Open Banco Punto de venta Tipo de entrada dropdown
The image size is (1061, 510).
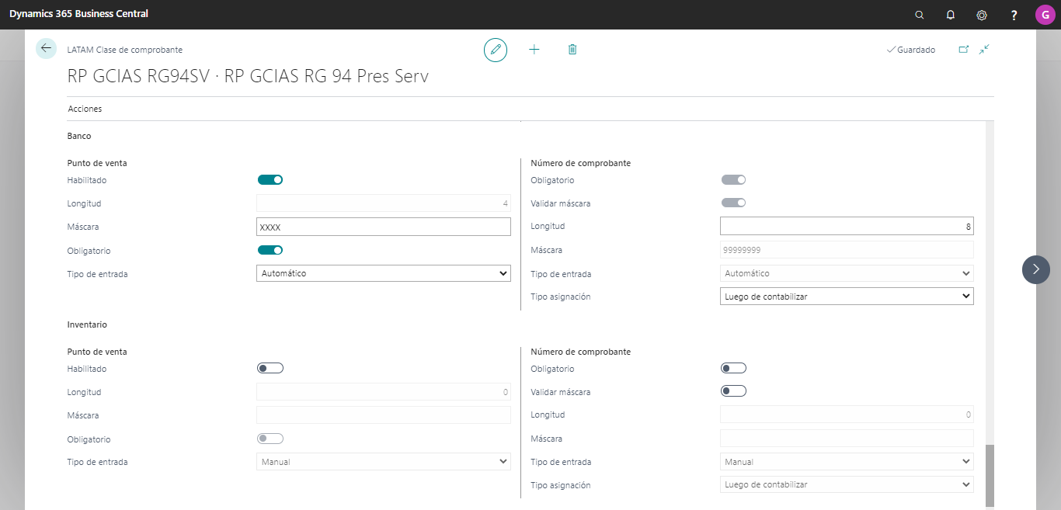click(x=384, y=273)
